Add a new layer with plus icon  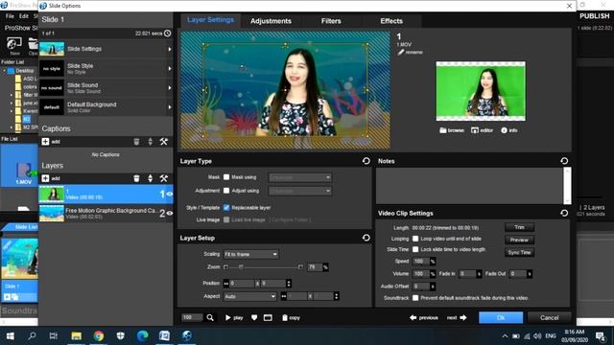click(45, 178)
